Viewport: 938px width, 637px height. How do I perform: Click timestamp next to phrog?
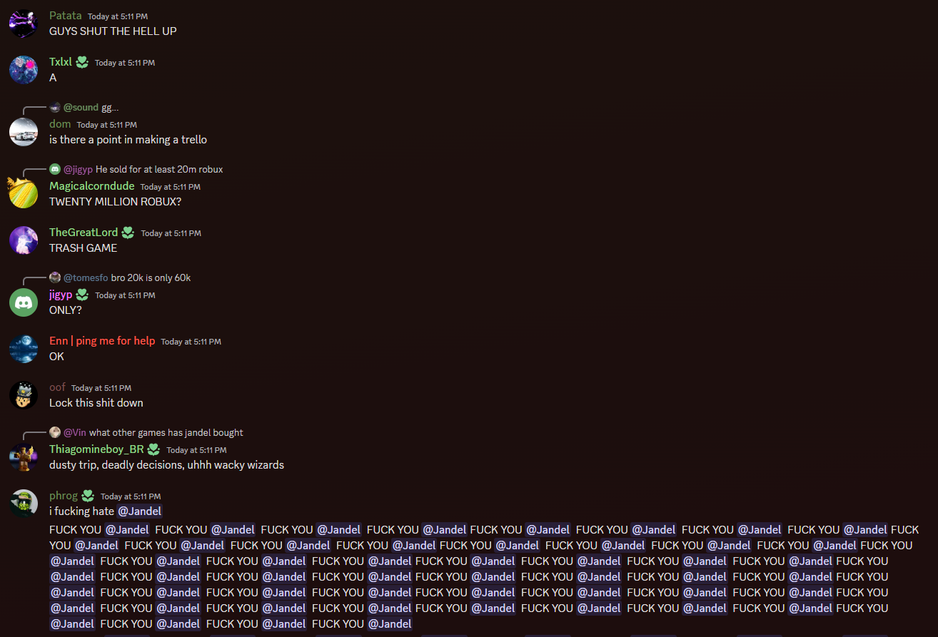pyautogui.click(x=131, y=496)
